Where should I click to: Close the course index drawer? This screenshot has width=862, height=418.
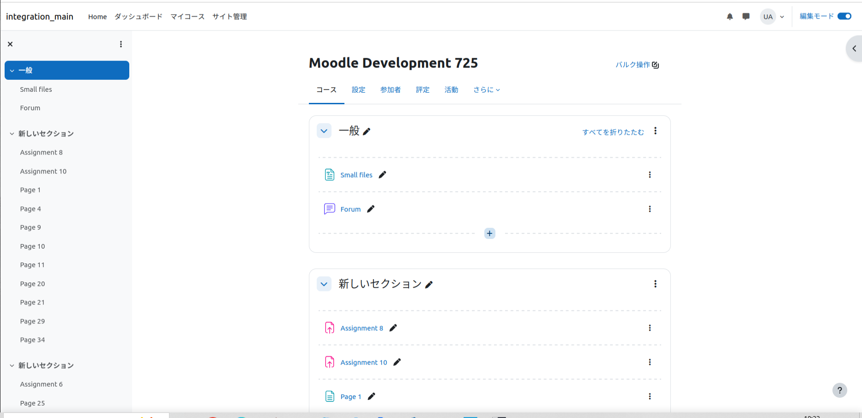pos(10,44)
